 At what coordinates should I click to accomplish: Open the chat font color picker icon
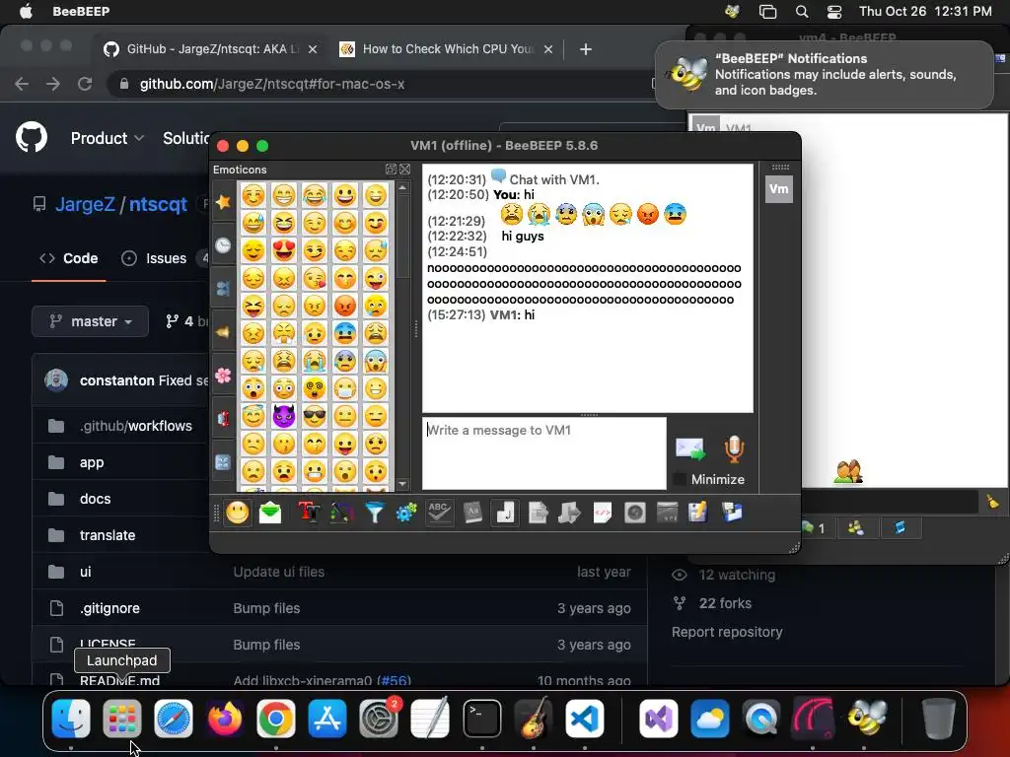pyautogui.click(x=341, y=513)
